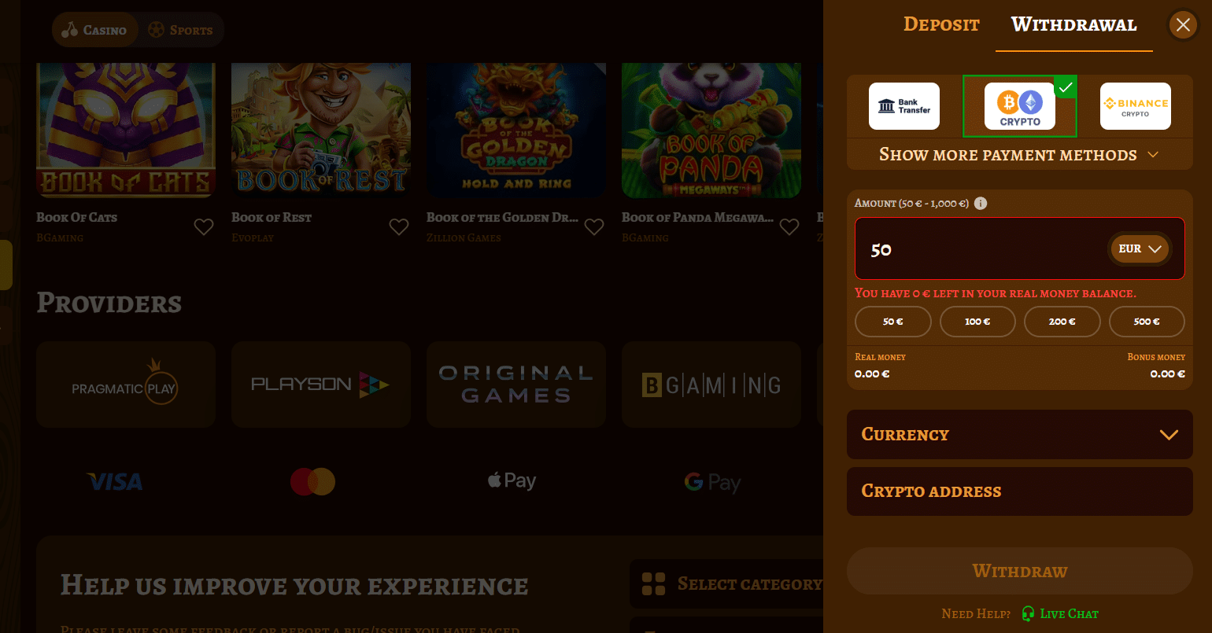
Task: Expand Show more payment methods
Action: tap(1020, 154)
